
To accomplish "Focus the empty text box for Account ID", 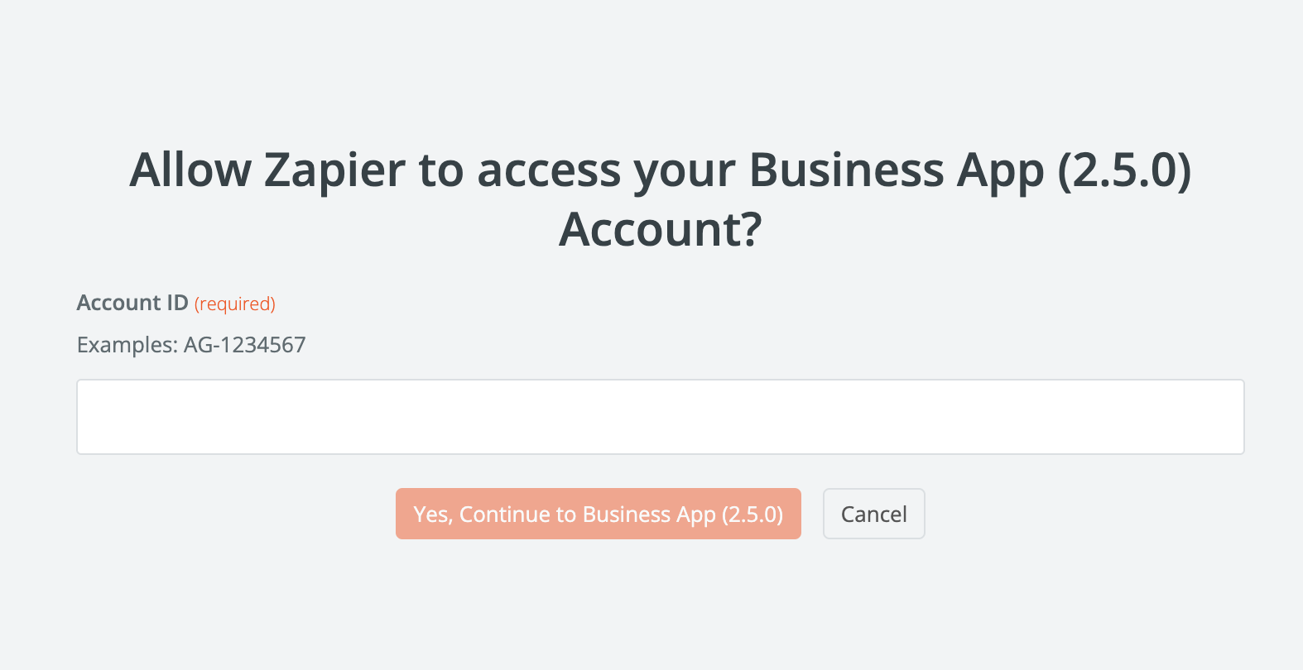I will (660, 417).
